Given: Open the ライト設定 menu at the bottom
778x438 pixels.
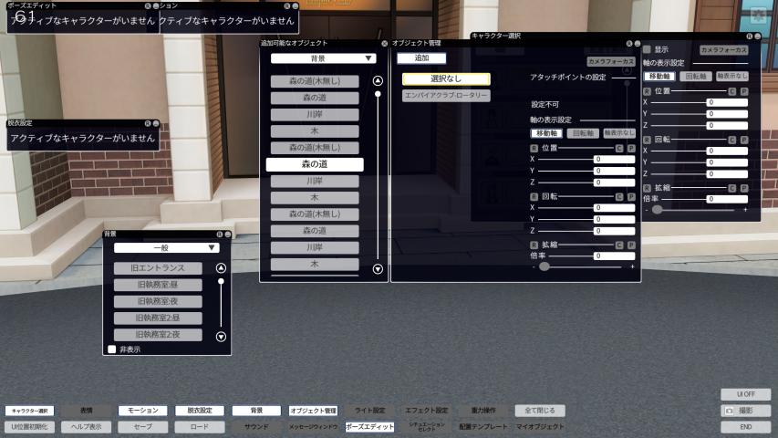Looking at the screenshot, I should tap(369, 411).
